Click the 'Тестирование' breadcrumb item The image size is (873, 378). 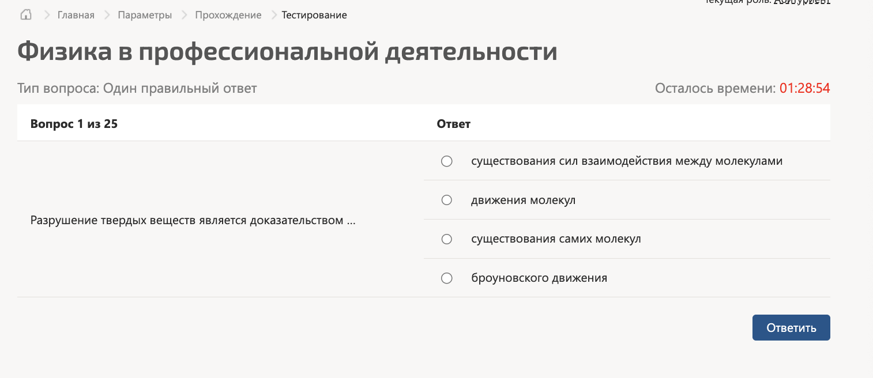(x=314, y=15)
